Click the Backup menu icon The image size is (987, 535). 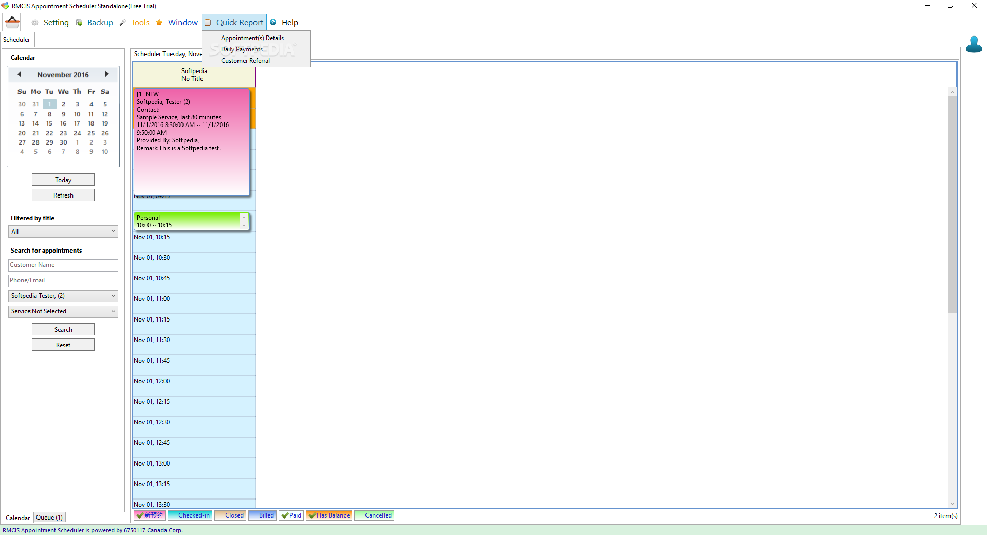point(79,23)
